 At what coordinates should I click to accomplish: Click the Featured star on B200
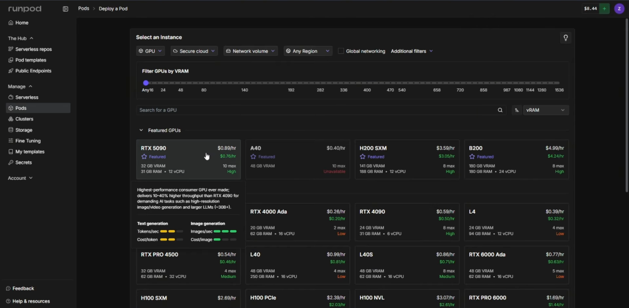tap(472, 157)
